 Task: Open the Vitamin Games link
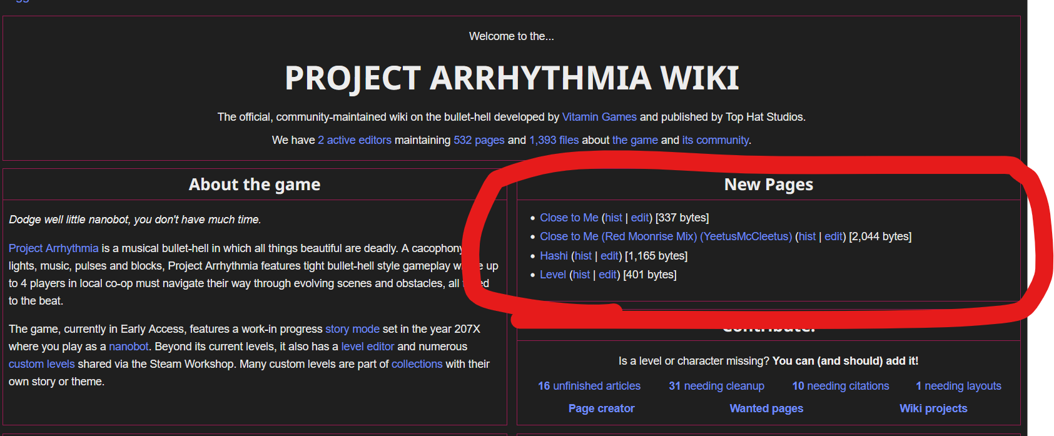pyautogui.click(x=599, y=117)
